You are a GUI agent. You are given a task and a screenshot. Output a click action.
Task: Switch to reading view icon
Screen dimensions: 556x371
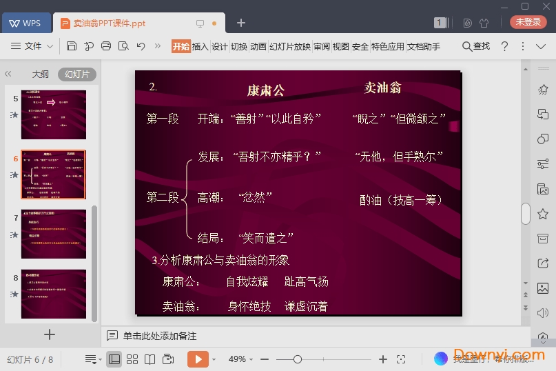pyautogui.click(x=150, y=359)
